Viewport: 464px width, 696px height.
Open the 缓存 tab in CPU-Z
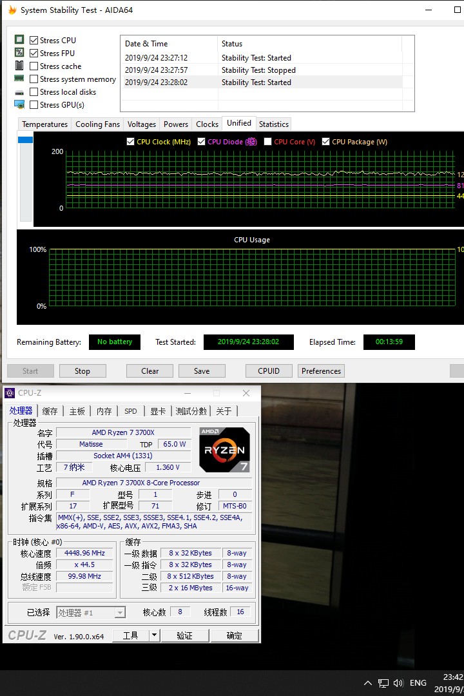point(50,411)
